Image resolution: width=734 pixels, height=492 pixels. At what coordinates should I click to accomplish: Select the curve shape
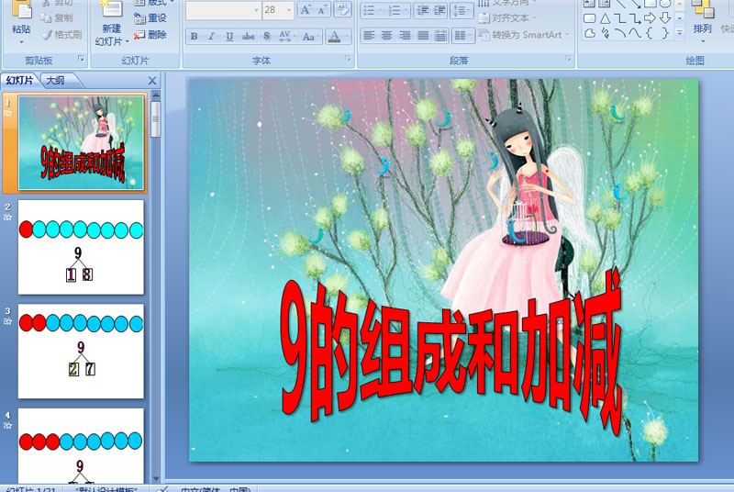click(635, 33)
